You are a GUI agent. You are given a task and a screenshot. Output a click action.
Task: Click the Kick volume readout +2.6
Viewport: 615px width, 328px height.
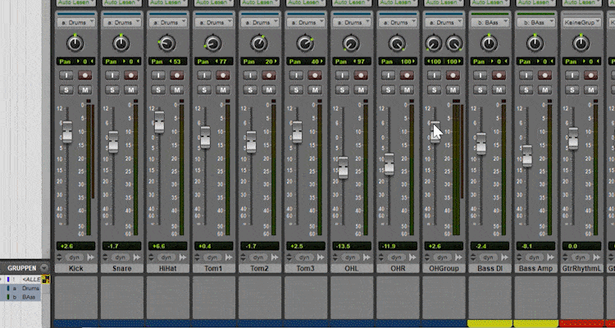75,246
